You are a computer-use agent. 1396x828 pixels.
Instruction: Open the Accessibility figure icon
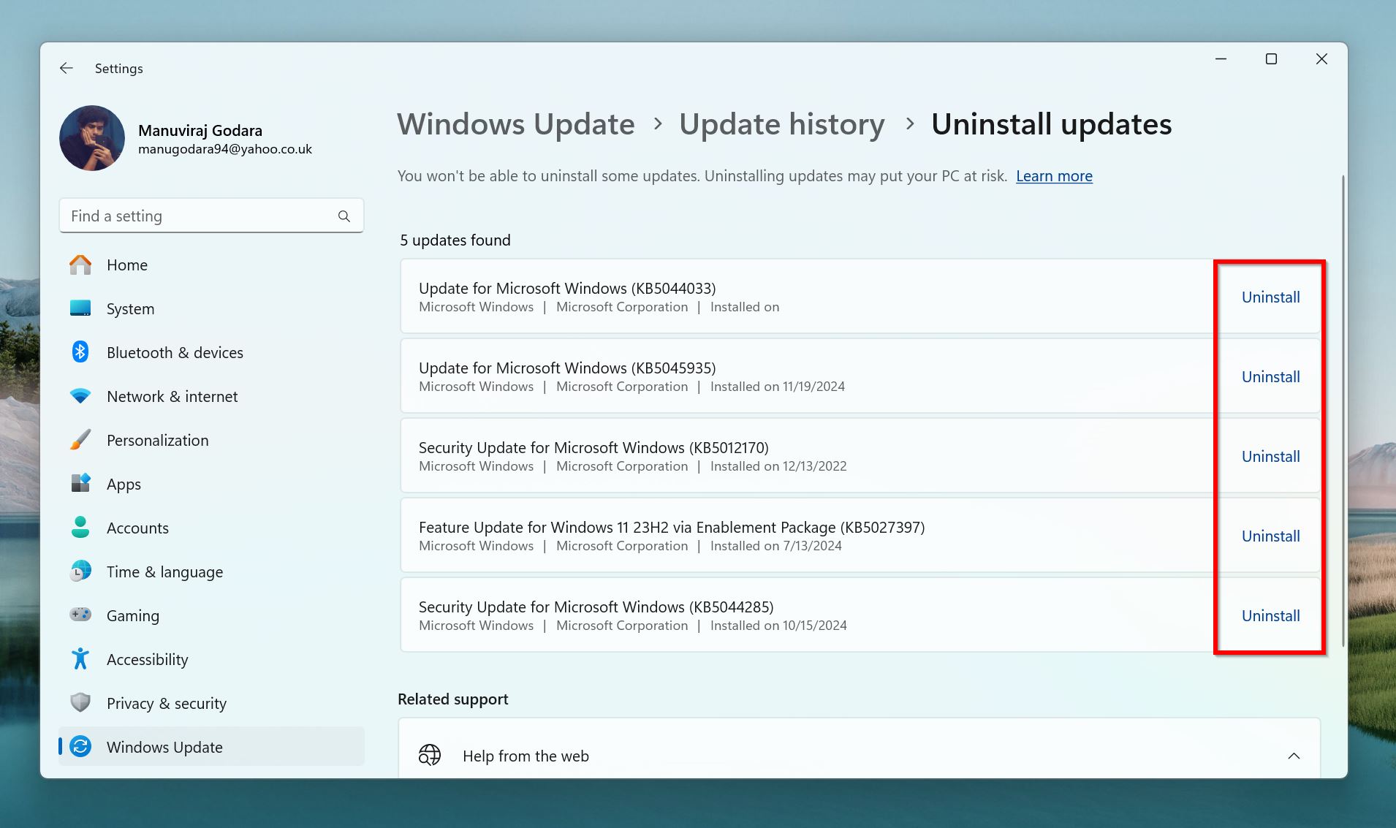pos(80,659)
